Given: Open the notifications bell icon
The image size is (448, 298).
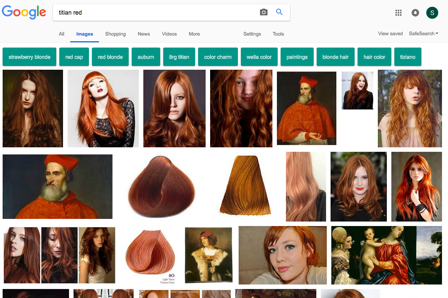Looking at the screenshot, I should pos(415,13).
